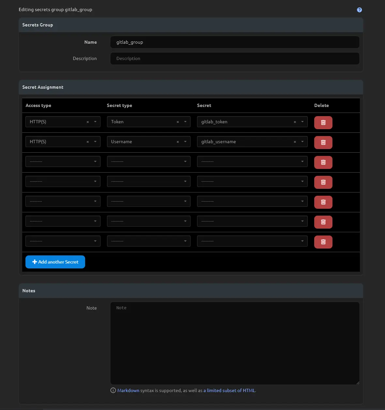Open empty access type dropdown in third row
Image resolution: width=385 pixels, height=410 pixels.
63,161
